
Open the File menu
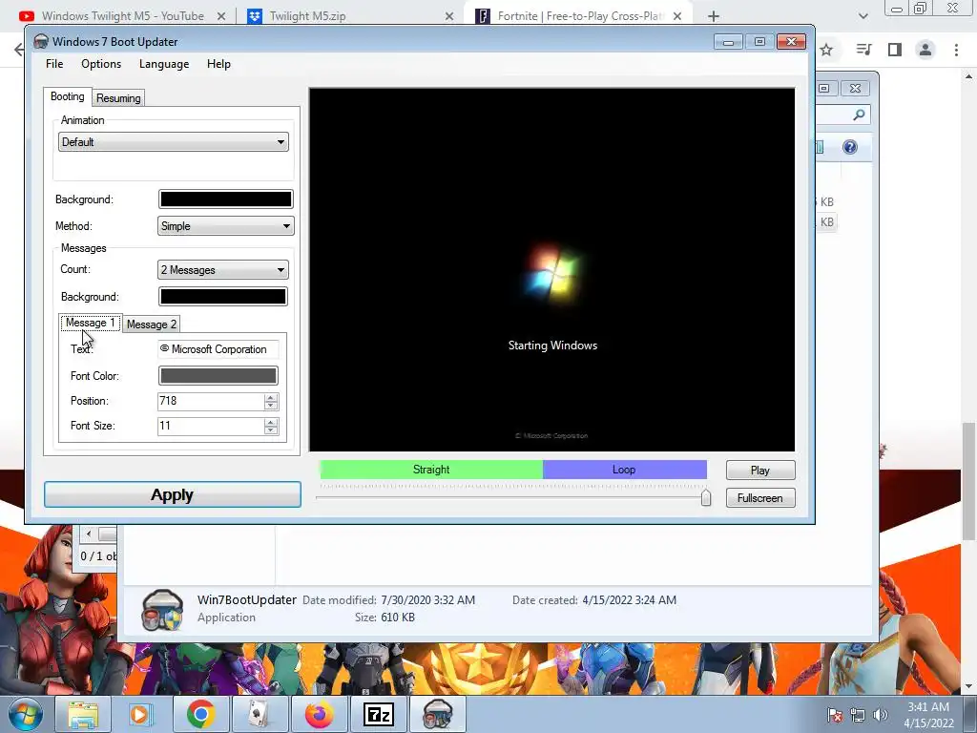coord(54,64)
